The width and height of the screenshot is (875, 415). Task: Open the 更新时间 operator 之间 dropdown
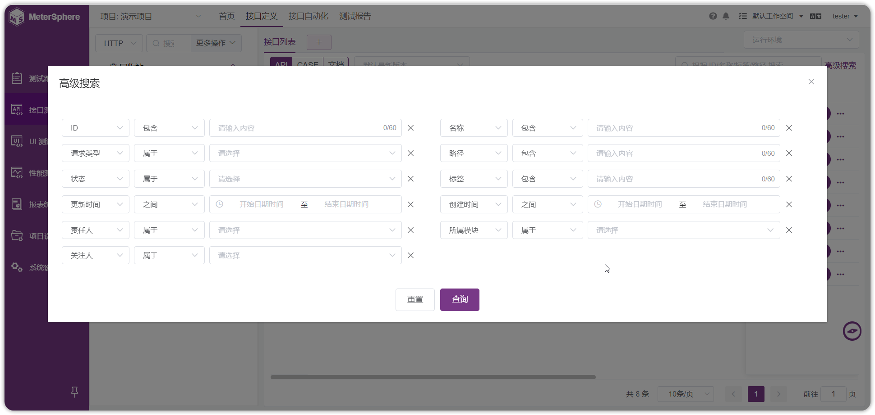(x=169, y=204)
